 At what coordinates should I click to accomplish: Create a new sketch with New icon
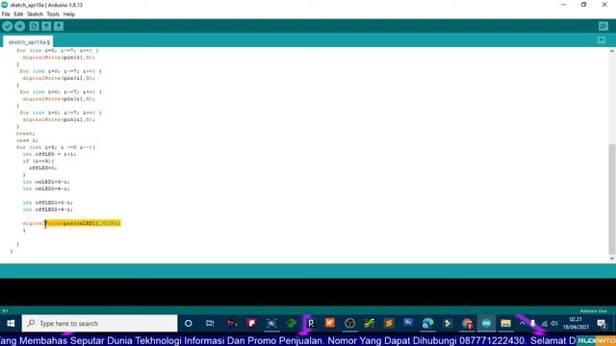click(x=35, y=26)
